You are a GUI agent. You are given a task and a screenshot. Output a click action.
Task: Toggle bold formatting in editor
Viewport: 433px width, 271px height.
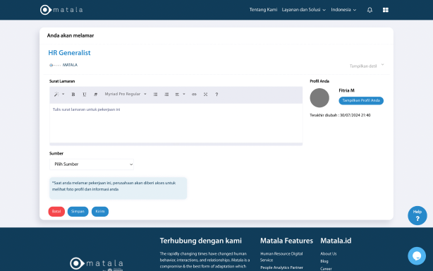(73, 94)
